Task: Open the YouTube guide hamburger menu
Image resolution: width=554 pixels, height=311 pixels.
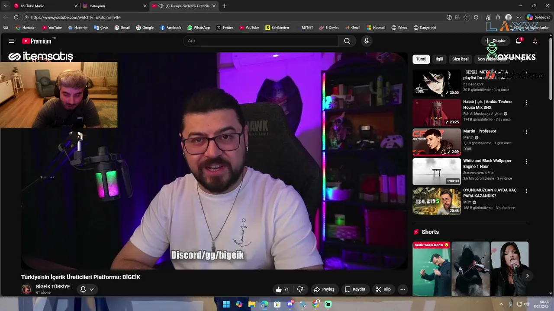Action: (12, 41)
